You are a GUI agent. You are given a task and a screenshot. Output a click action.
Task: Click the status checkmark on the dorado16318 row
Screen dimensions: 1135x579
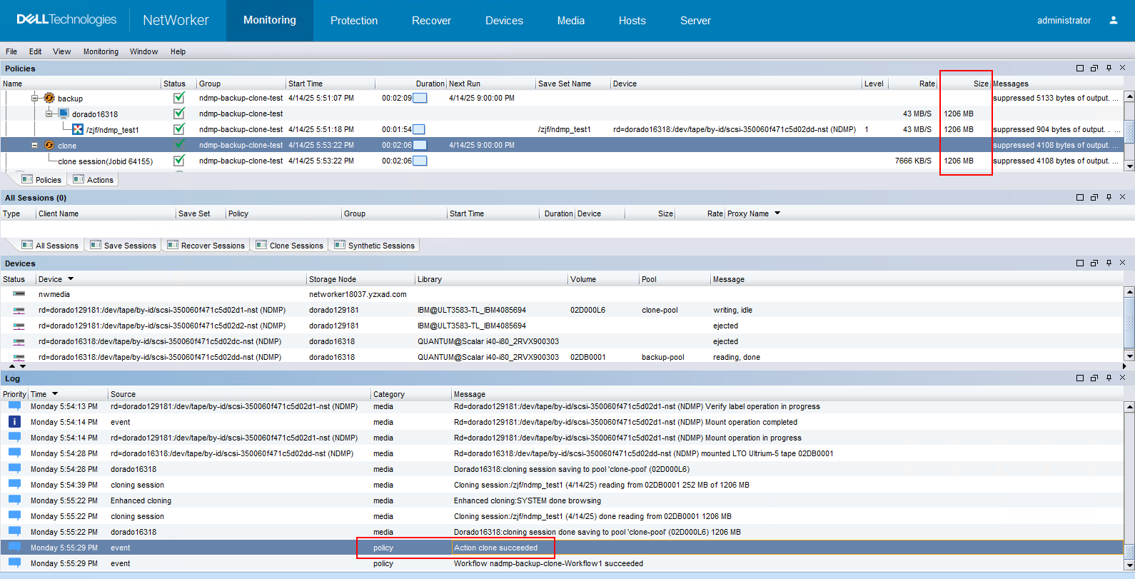(x=179, y=114)
